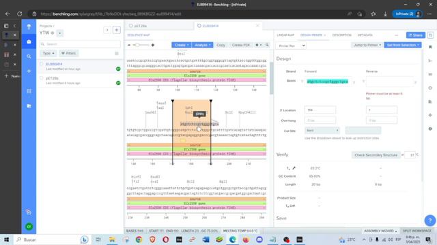Screen dimensions: 437x245
Task: Open the YTW project dropdown arrow
Action: tap(60, 33)
